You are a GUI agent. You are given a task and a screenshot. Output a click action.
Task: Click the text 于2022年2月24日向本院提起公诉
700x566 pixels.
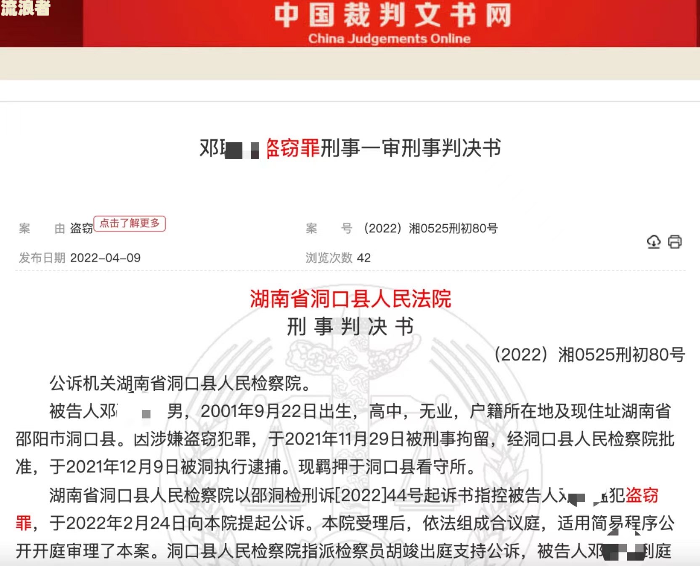[177, 523]
